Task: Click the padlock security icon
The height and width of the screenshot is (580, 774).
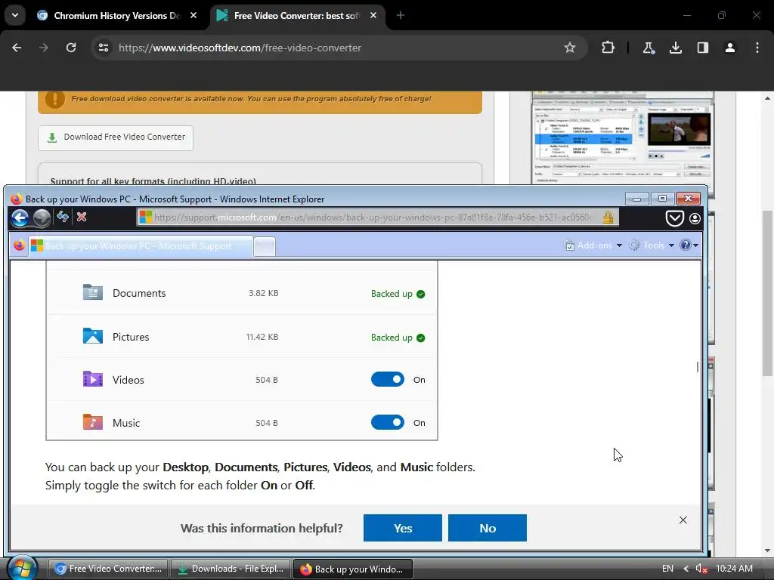Action: (x=608, y=217)
